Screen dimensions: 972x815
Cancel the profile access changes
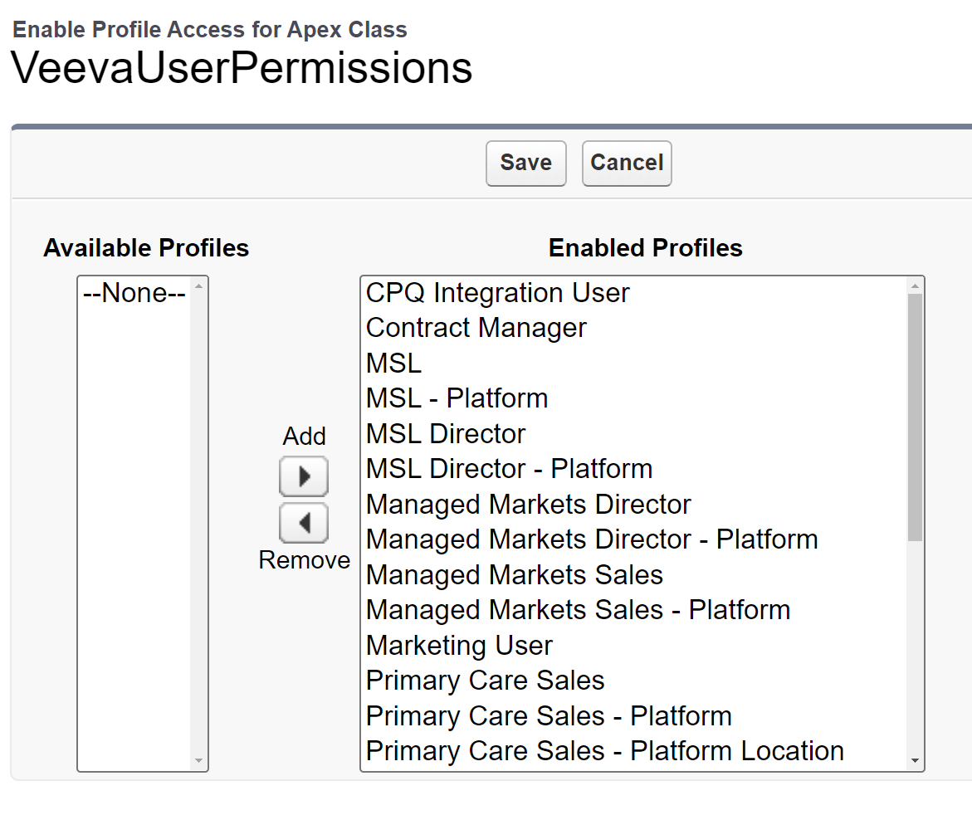click(627, 163)
